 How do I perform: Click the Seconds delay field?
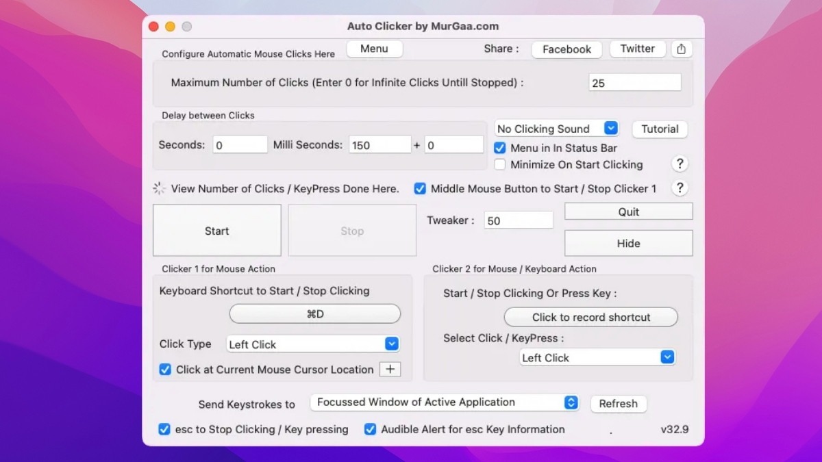click(x=240, y=144)
